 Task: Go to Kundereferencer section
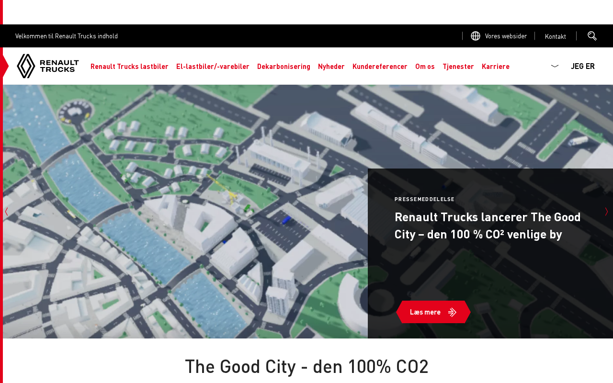380,67
